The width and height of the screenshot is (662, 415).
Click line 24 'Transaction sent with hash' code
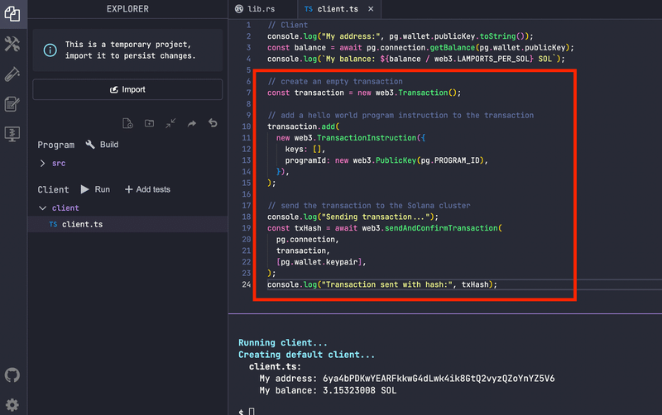coord(381,284)
